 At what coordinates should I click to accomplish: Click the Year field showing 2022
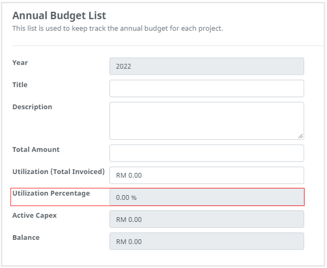pyautogui.click(x=207, y=66)
